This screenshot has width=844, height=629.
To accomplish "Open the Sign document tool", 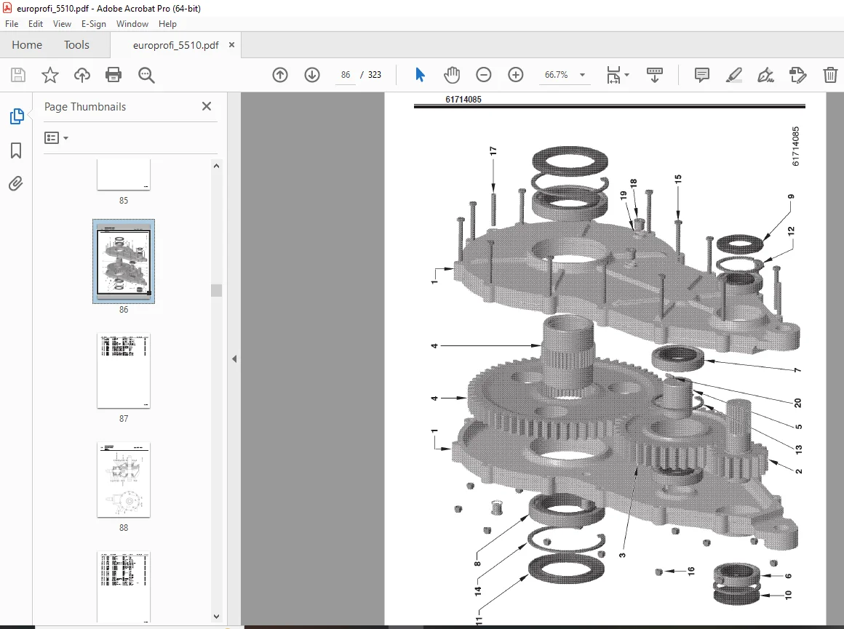I will click(765, 75).
